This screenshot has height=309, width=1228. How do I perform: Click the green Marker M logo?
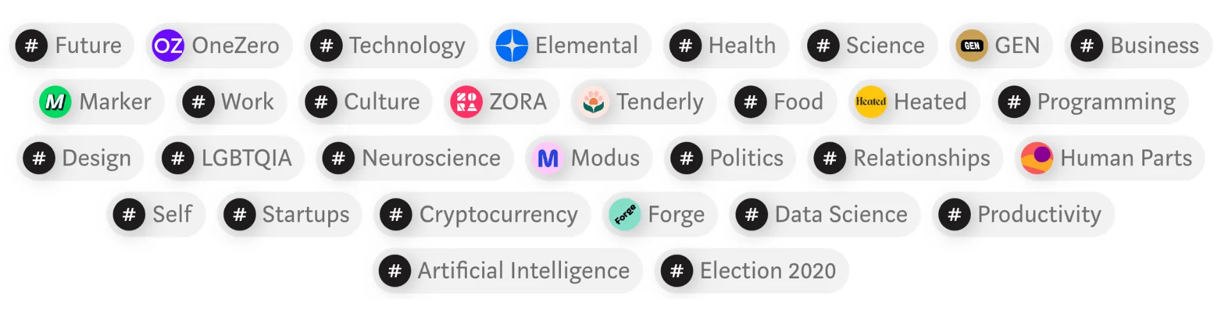55,102
